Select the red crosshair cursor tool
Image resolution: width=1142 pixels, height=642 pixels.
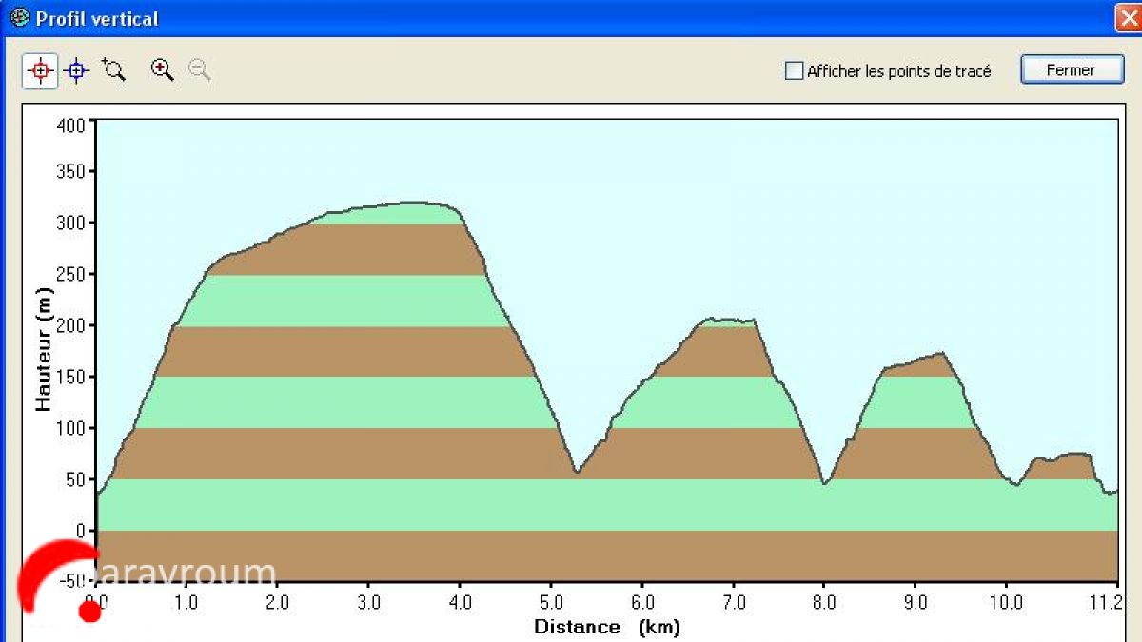click(40, 70)
